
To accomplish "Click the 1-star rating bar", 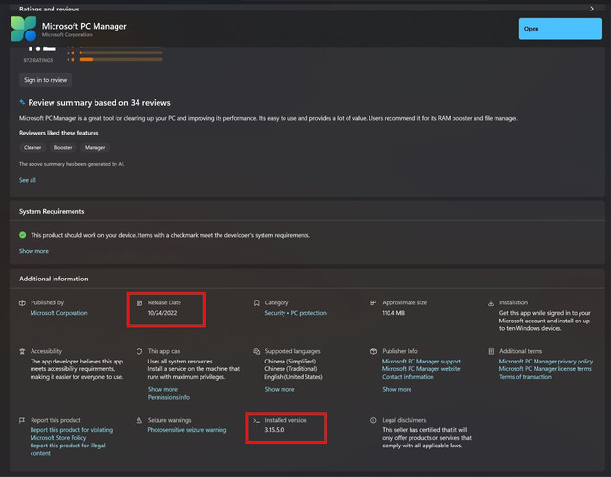I will tap(121, 59).
